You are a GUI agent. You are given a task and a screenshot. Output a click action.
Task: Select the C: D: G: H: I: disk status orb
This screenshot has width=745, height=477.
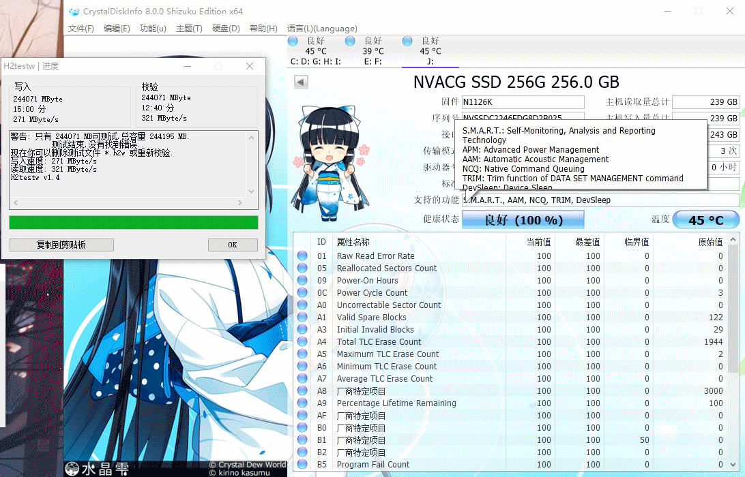[293, 42]
